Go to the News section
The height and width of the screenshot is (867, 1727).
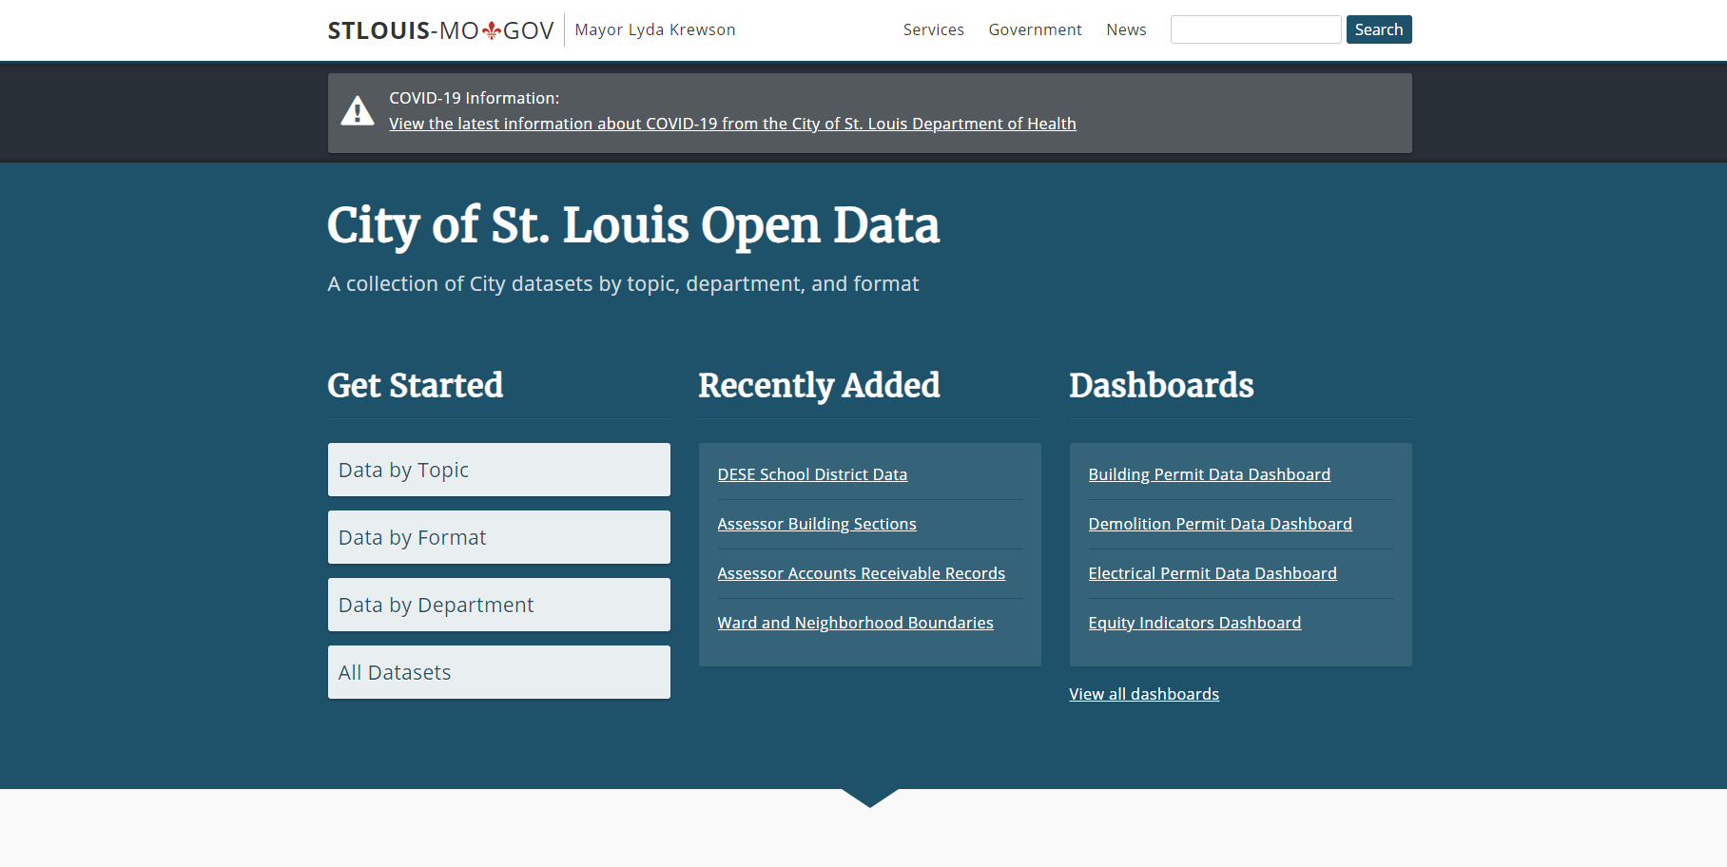[1126, 29]
